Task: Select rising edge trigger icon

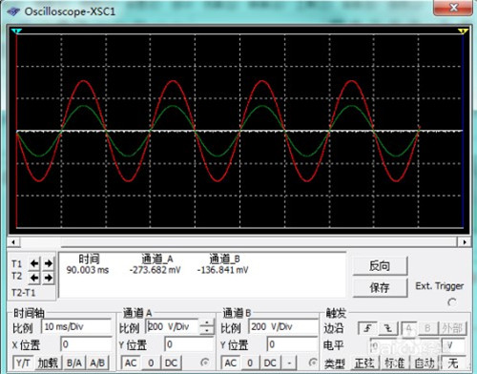Action: click(x=367, y=328)
